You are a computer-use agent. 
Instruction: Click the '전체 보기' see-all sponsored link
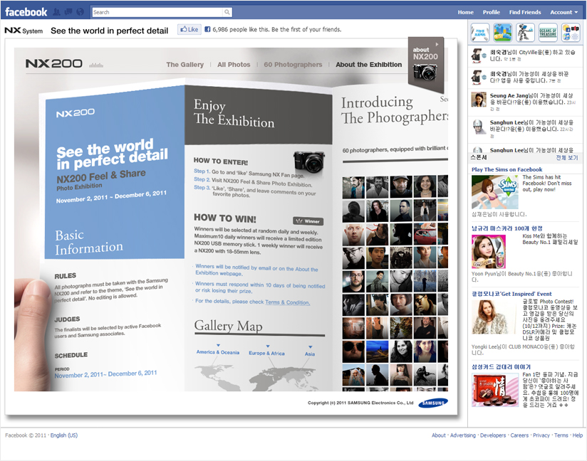click(567, 157)
